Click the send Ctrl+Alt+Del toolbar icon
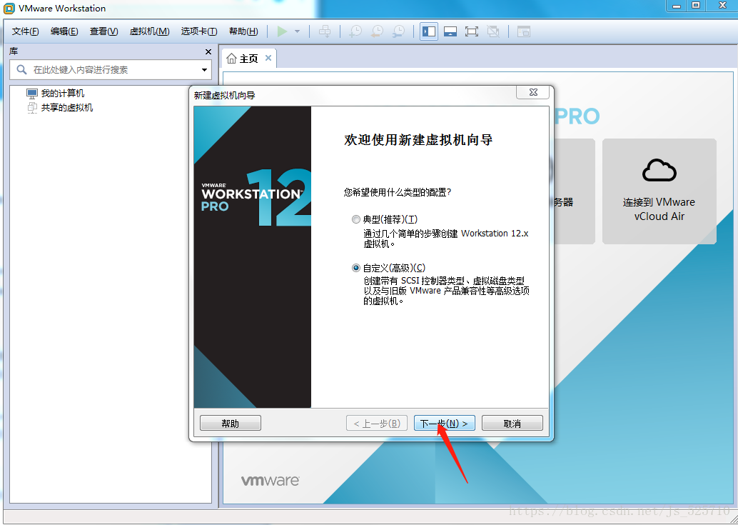 [x=325, y=31]
